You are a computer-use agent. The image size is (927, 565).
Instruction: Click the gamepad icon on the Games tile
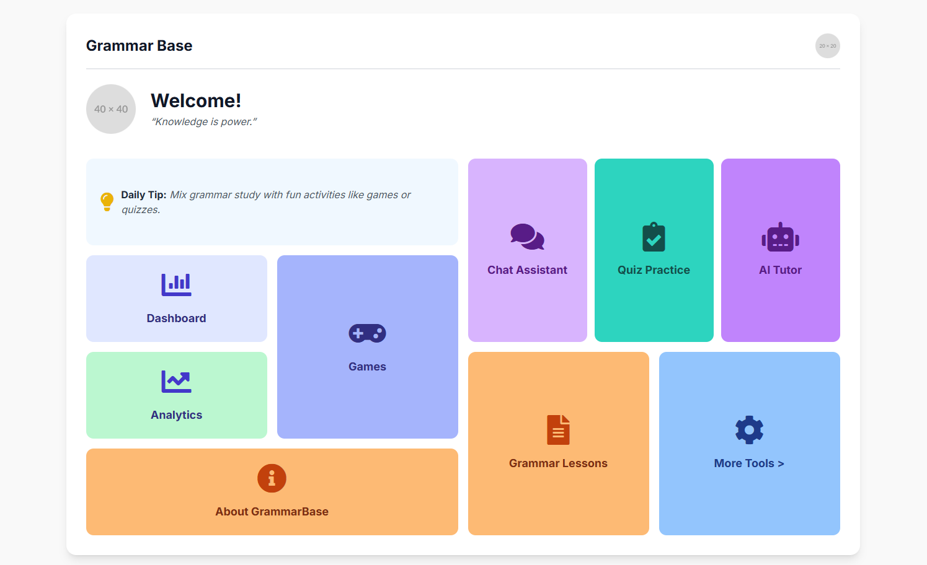pyautogui.click(x=367, y=333)
